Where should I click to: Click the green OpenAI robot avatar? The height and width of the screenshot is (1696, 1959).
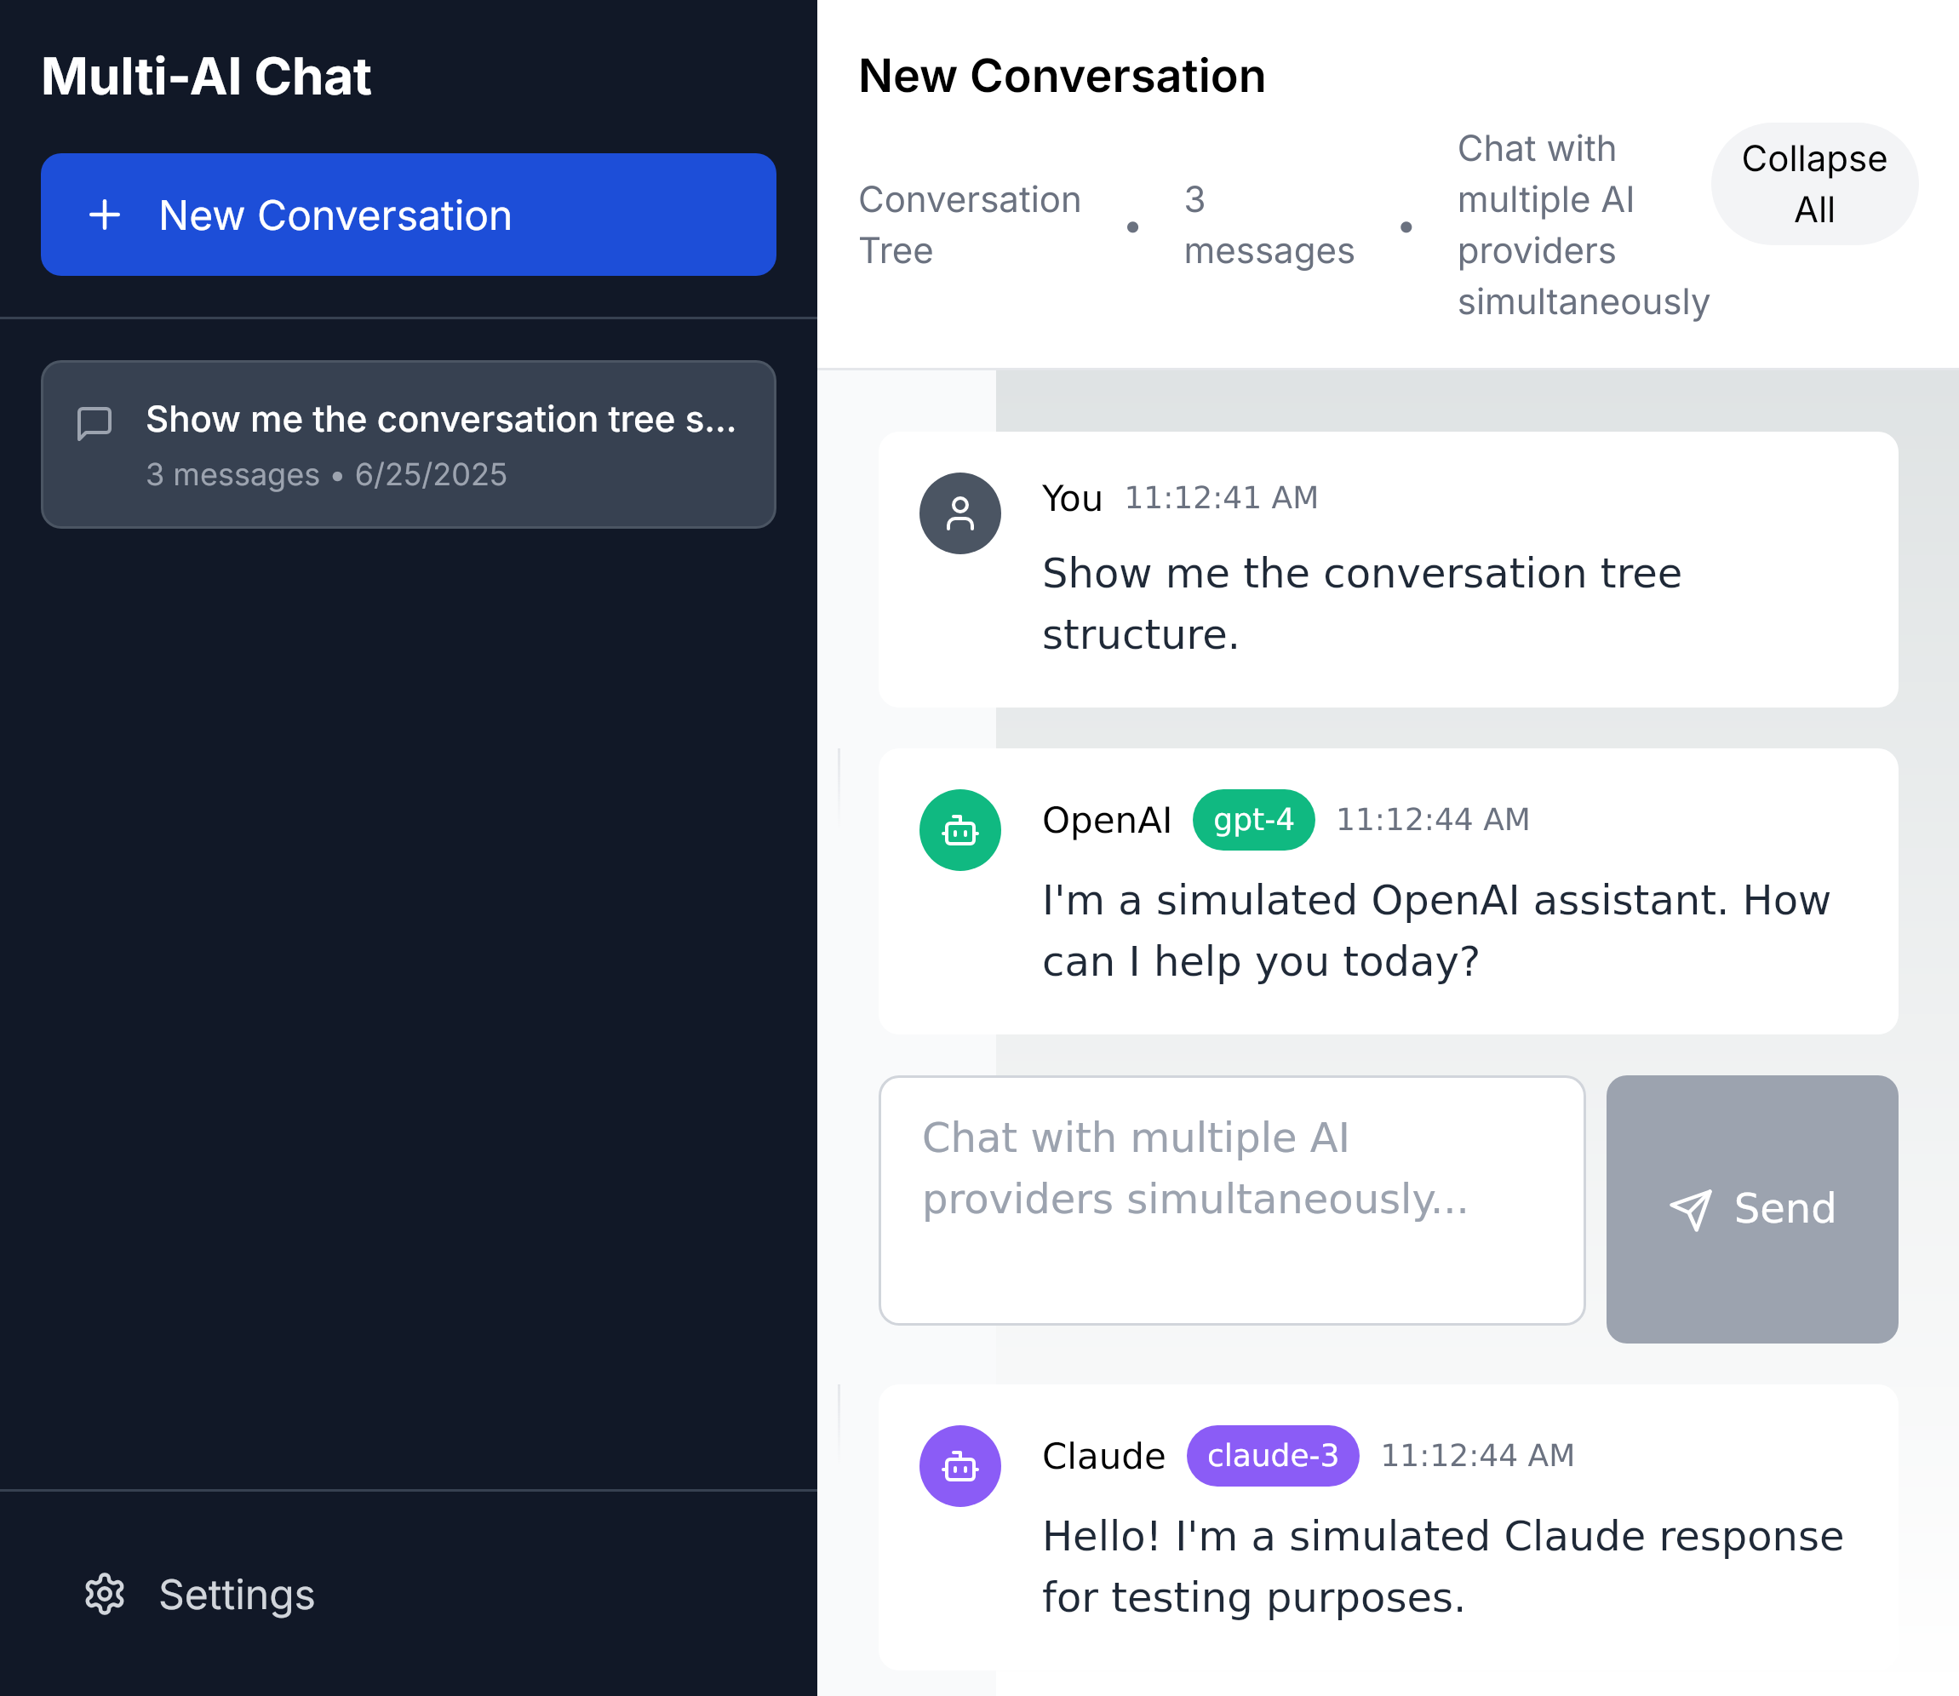tap(959, 830)
